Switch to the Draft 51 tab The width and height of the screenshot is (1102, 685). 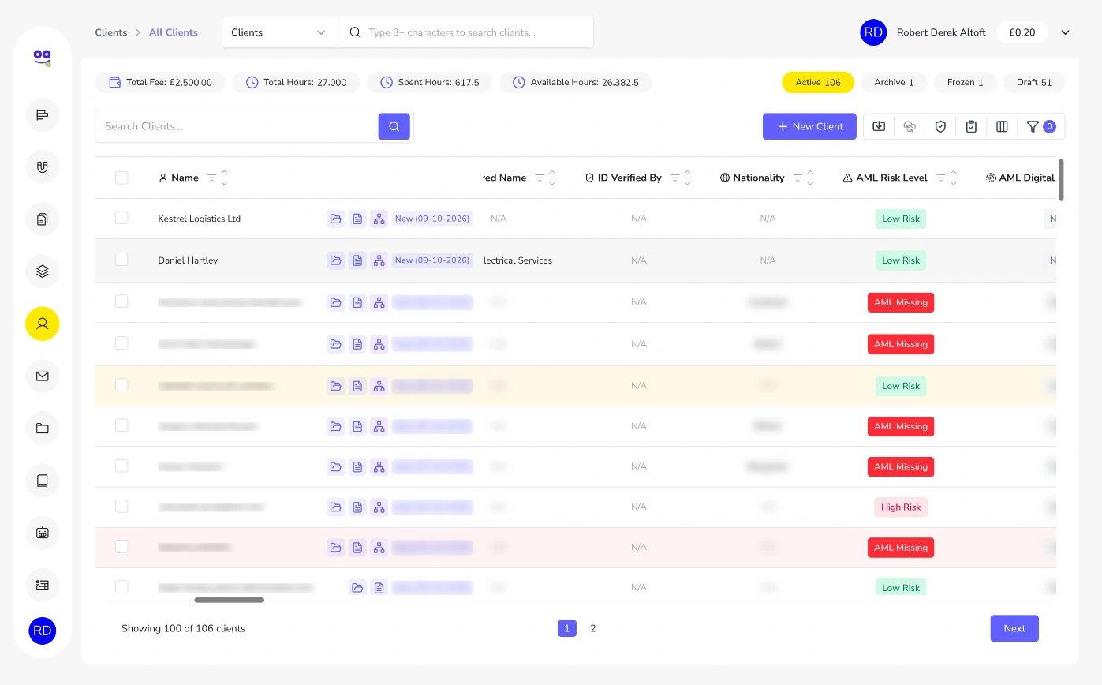click(x=1034, y=82)
